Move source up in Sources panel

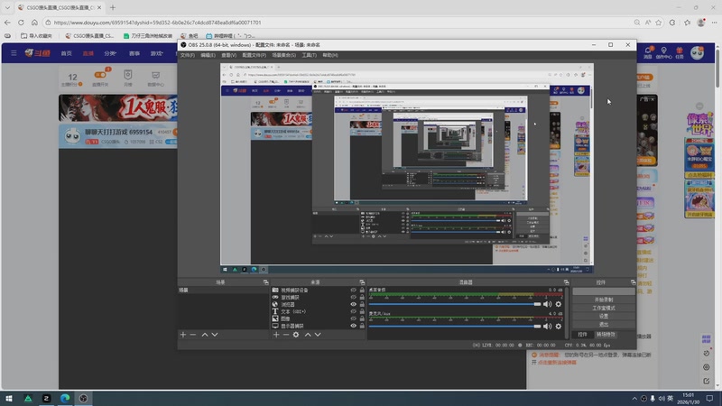(308, 335)
